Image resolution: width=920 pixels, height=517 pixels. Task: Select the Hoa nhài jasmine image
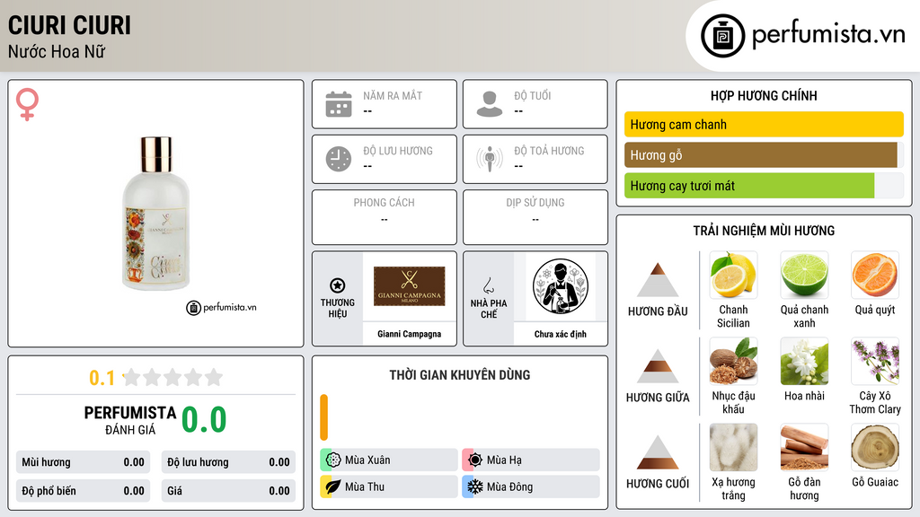pos(804,361)
